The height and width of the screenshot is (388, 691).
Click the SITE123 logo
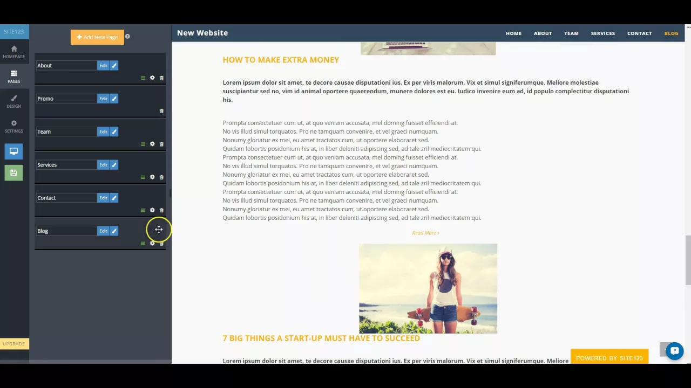(14, 31)
